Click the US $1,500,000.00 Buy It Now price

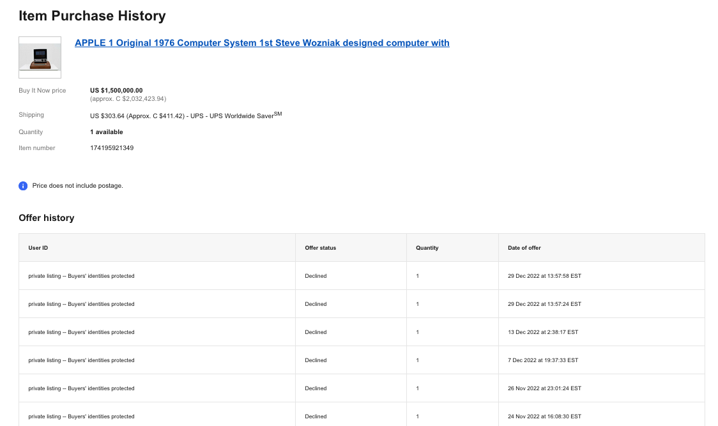pos(116,91)
